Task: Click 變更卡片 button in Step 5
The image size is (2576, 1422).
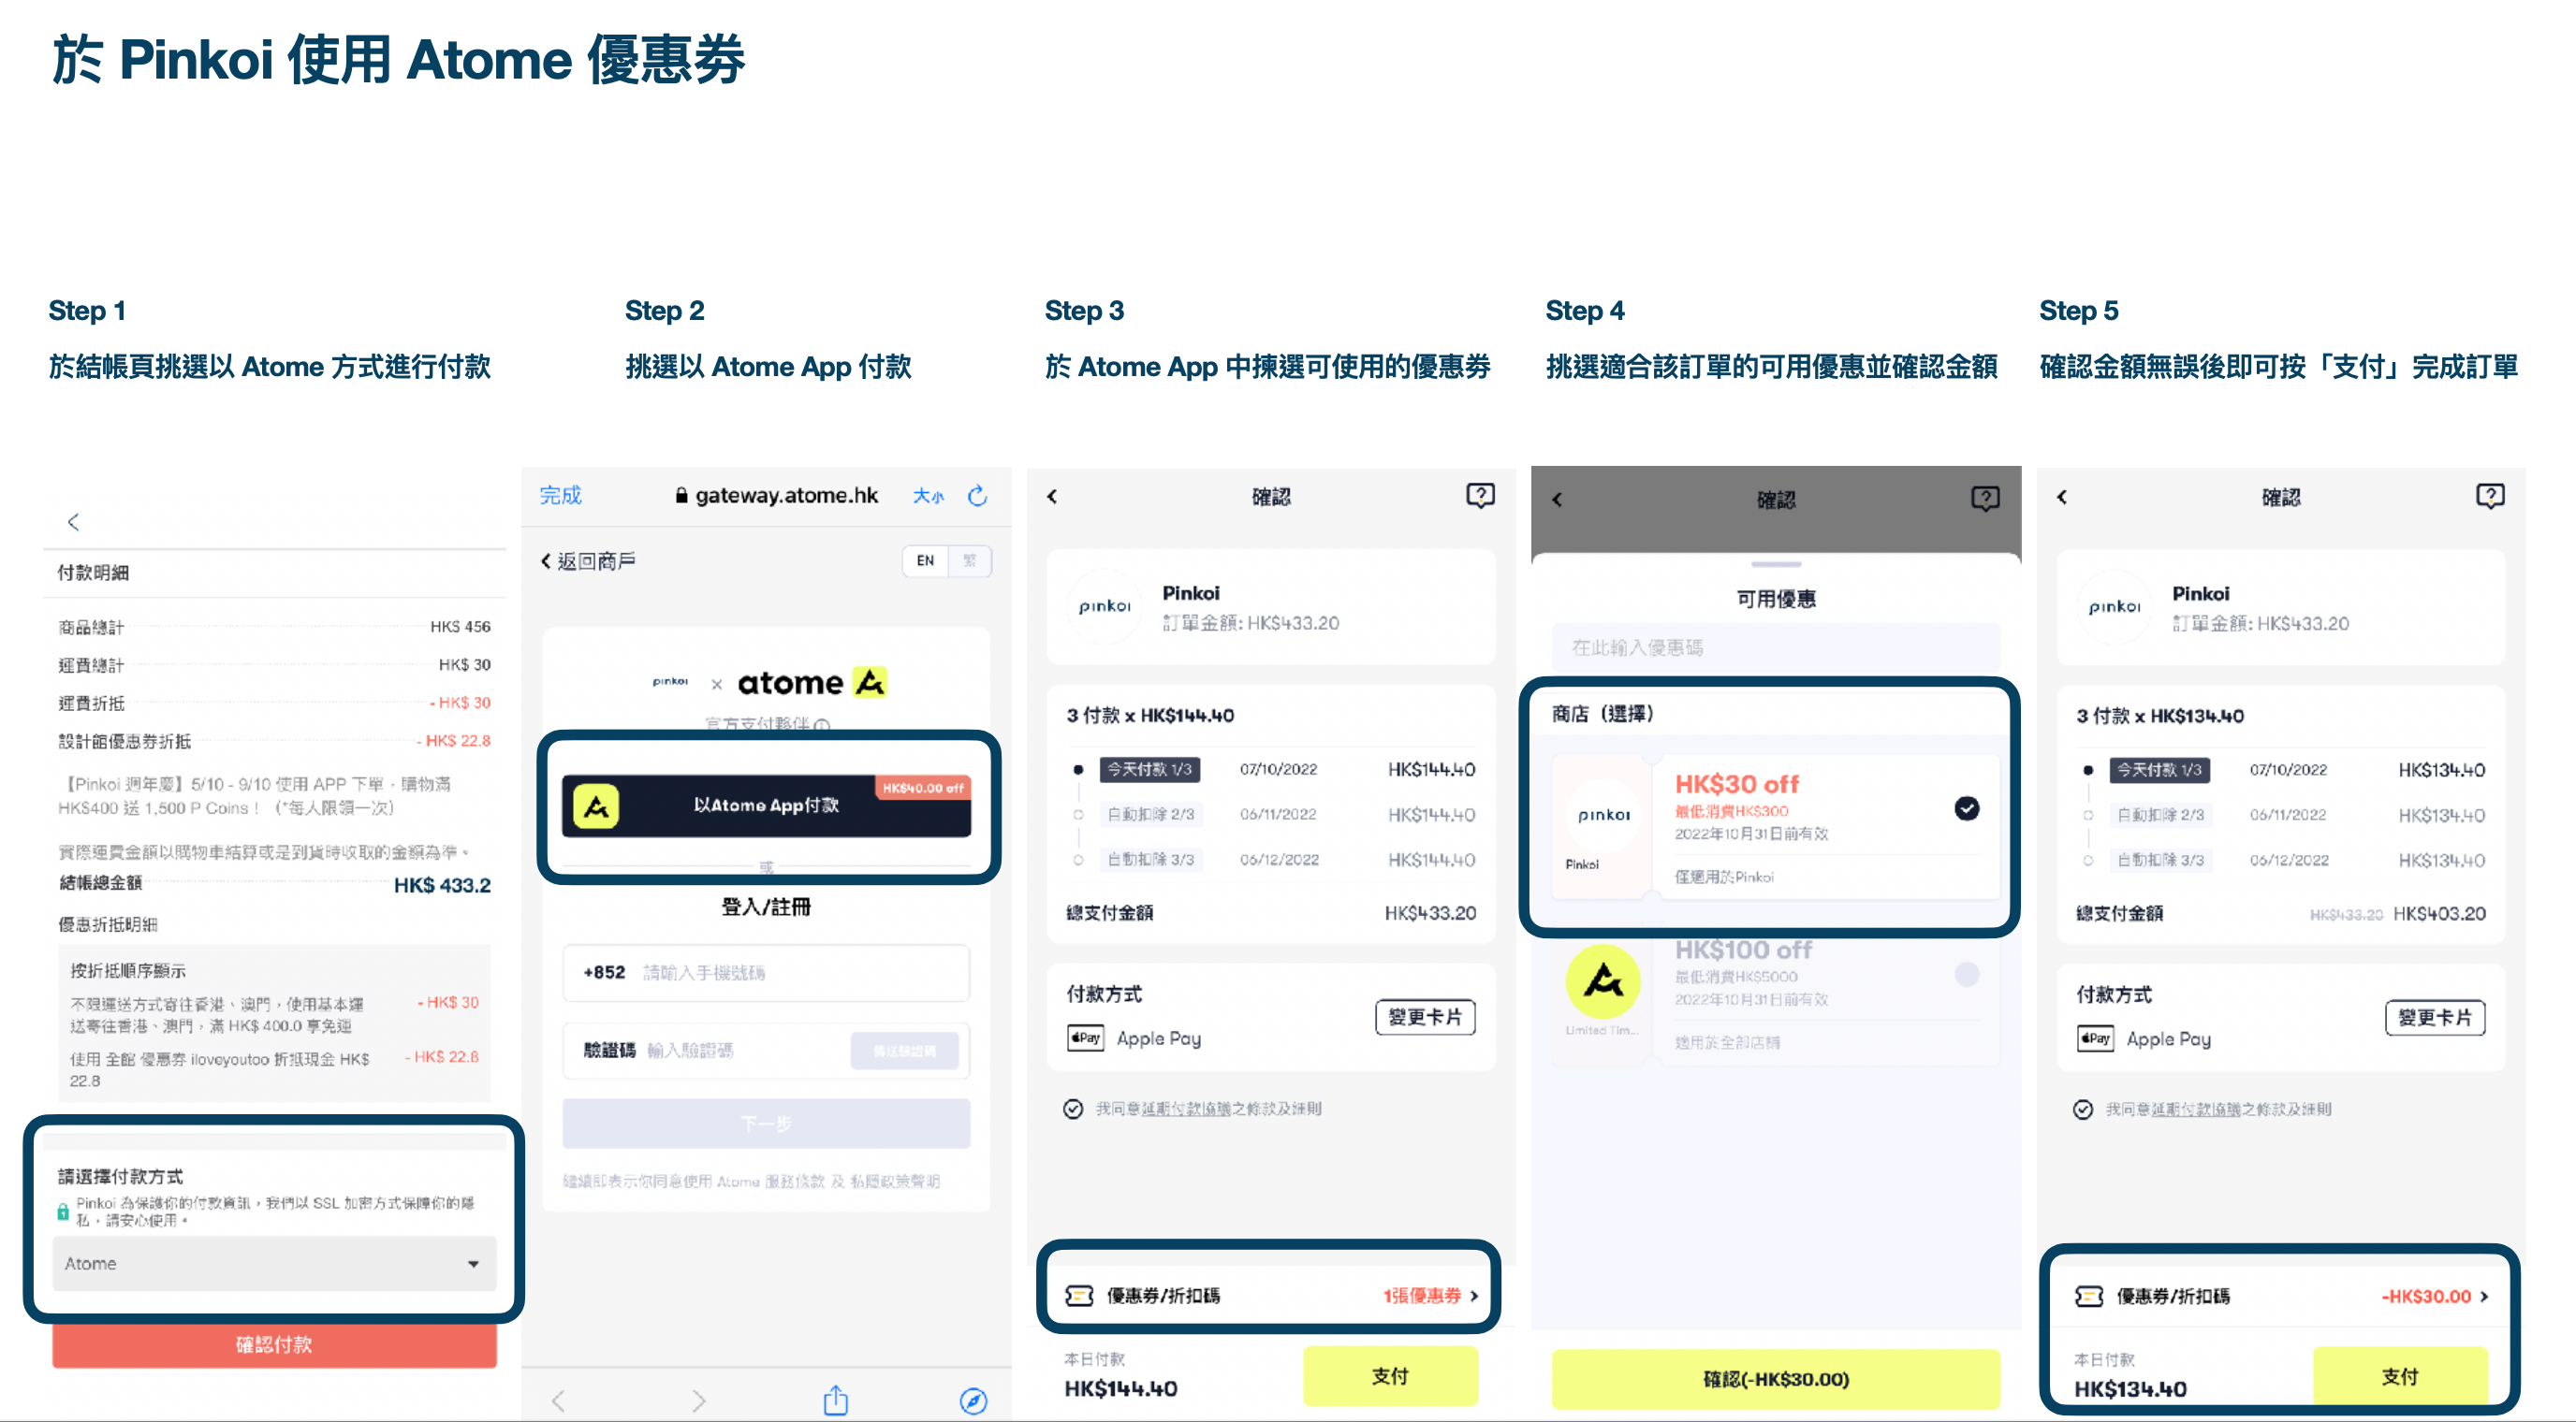Action: (2434, 1017)
